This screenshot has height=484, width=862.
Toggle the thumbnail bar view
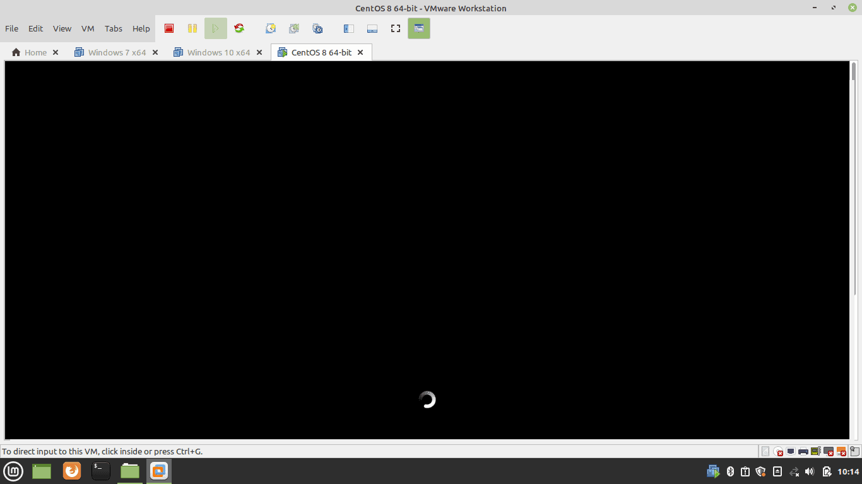point(372,28)
